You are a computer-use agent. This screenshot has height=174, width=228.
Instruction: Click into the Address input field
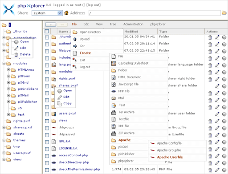tap(155, 13)
